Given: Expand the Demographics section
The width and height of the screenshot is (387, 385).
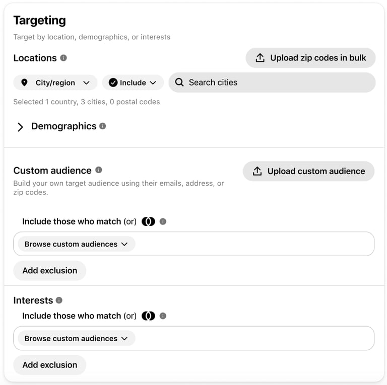Looking at the screenshot, I should 20,127.
